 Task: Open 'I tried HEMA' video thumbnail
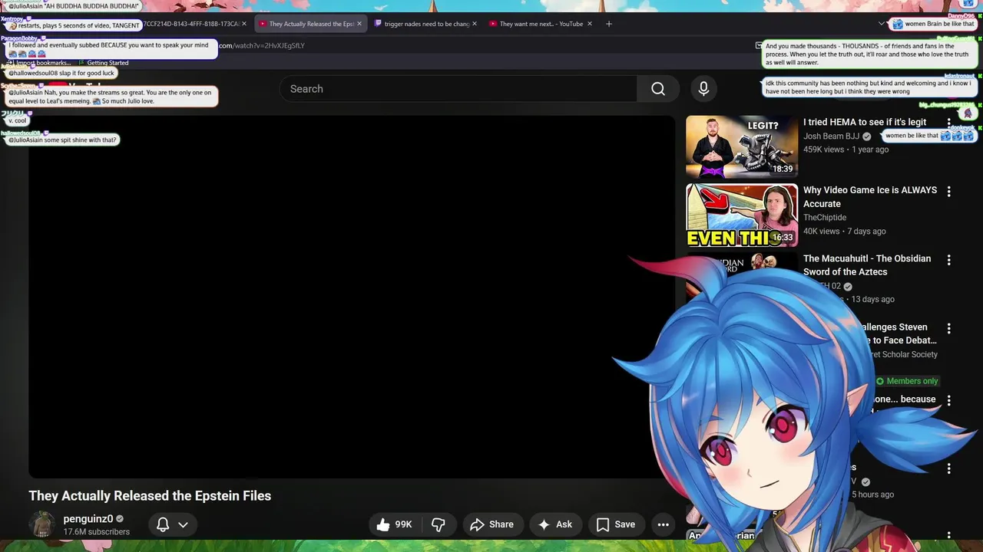pyautogui.click(x=741, y=146)
